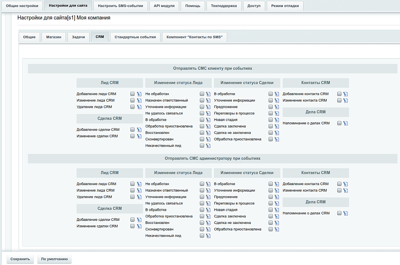This screenshot has width=400, height=265.
Task: Open template icon for administrator 'Новая стадия'
Action: (277, 210)
